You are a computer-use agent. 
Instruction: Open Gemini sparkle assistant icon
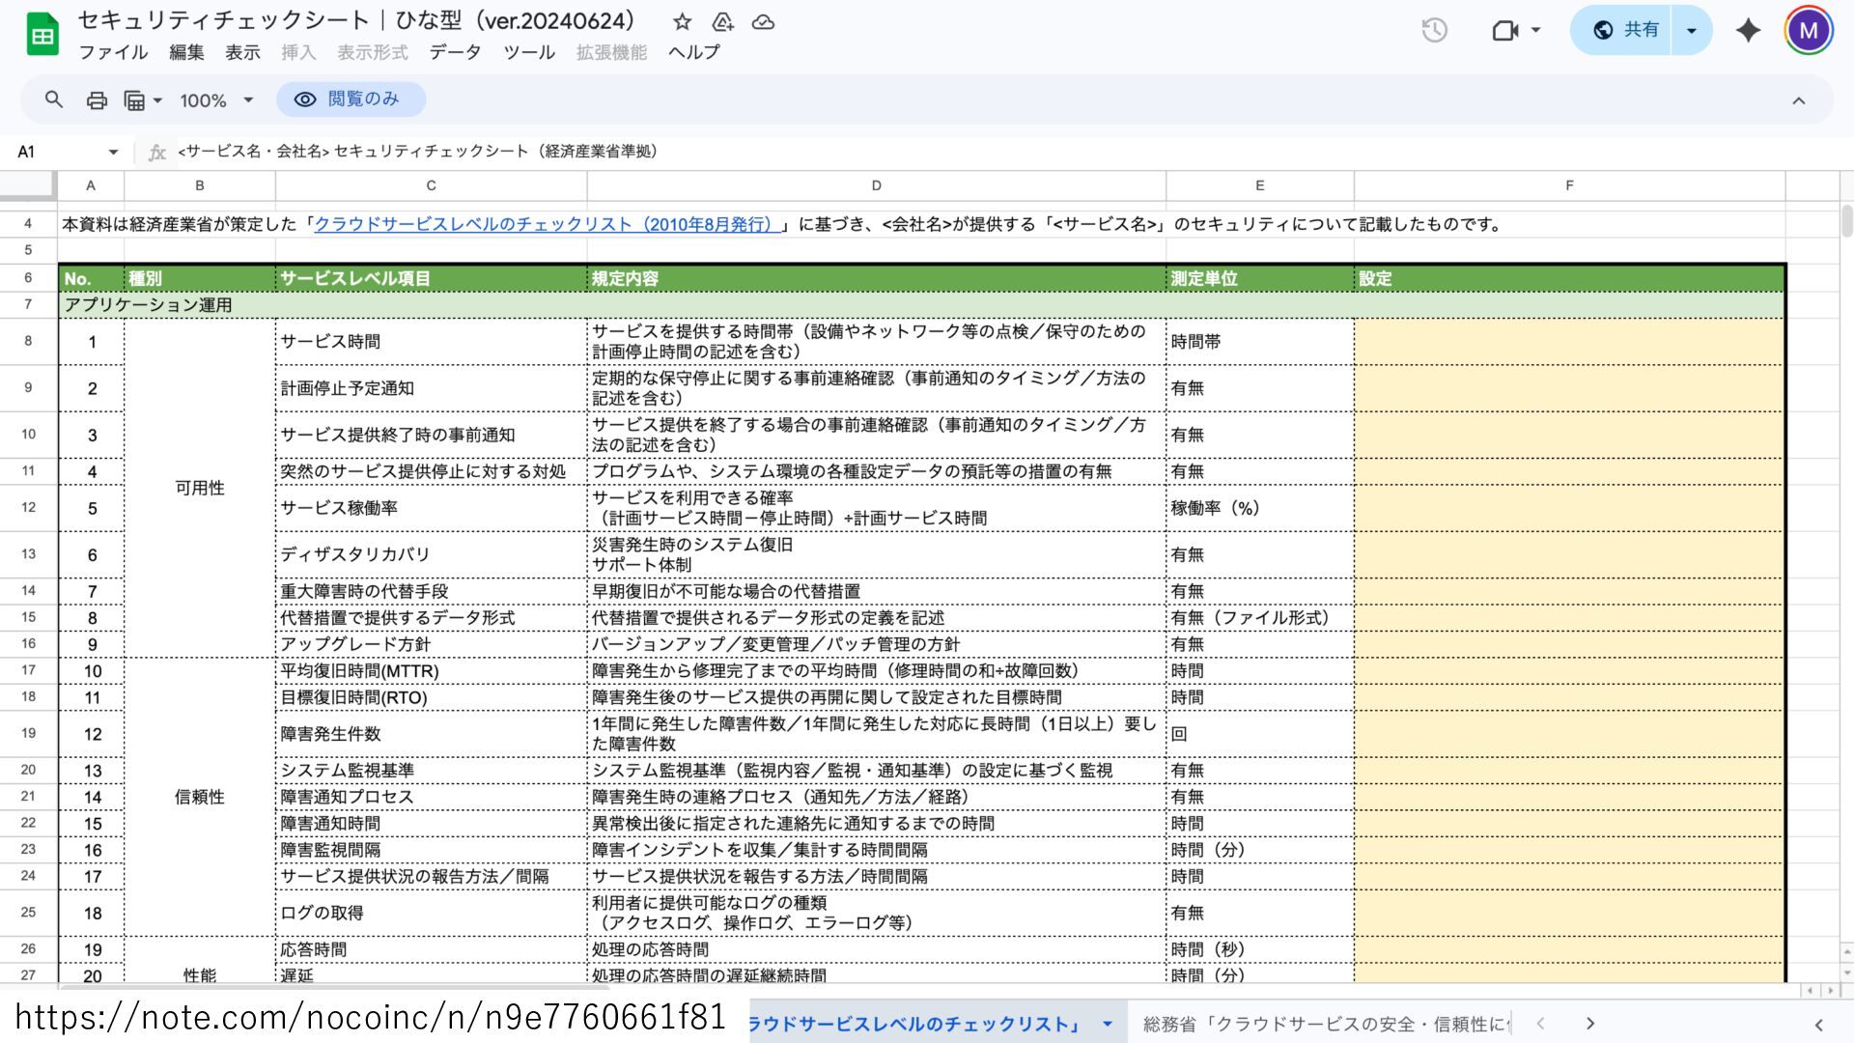(1748, 30)
